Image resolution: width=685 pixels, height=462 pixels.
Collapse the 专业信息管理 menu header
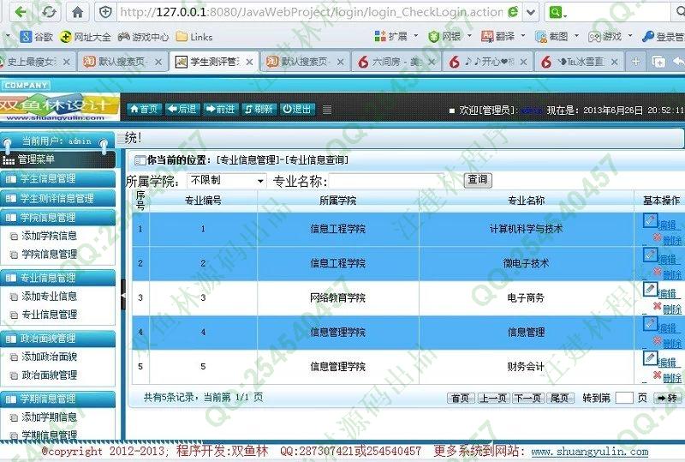57,278
